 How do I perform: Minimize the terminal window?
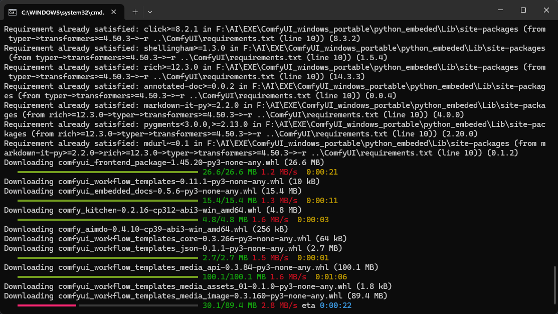point(500,10)
